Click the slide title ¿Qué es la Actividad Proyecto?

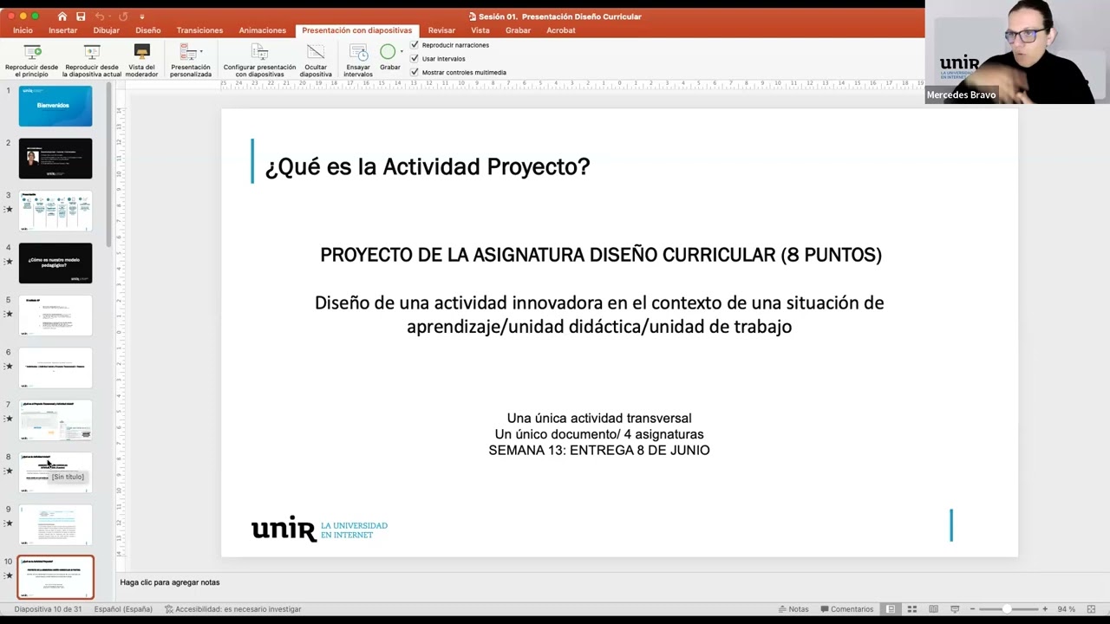tap(428, 166)
